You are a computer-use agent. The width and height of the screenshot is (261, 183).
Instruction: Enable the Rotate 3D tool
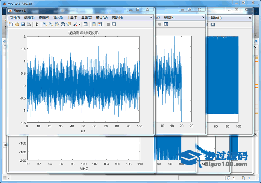tap(62, 25)
